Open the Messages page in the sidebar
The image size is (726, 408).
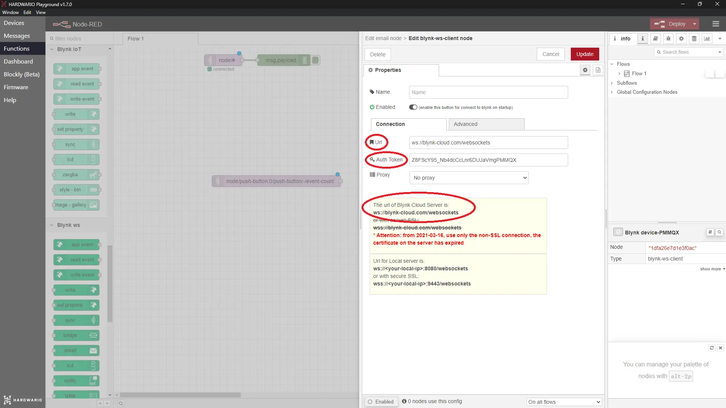tap(23, 36)
